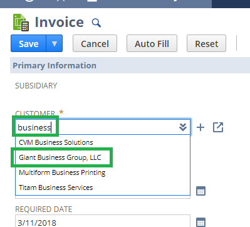Expand Save button options arrow
The height and width of the screenshot is (227, 250).
click(x=55, y=43)
